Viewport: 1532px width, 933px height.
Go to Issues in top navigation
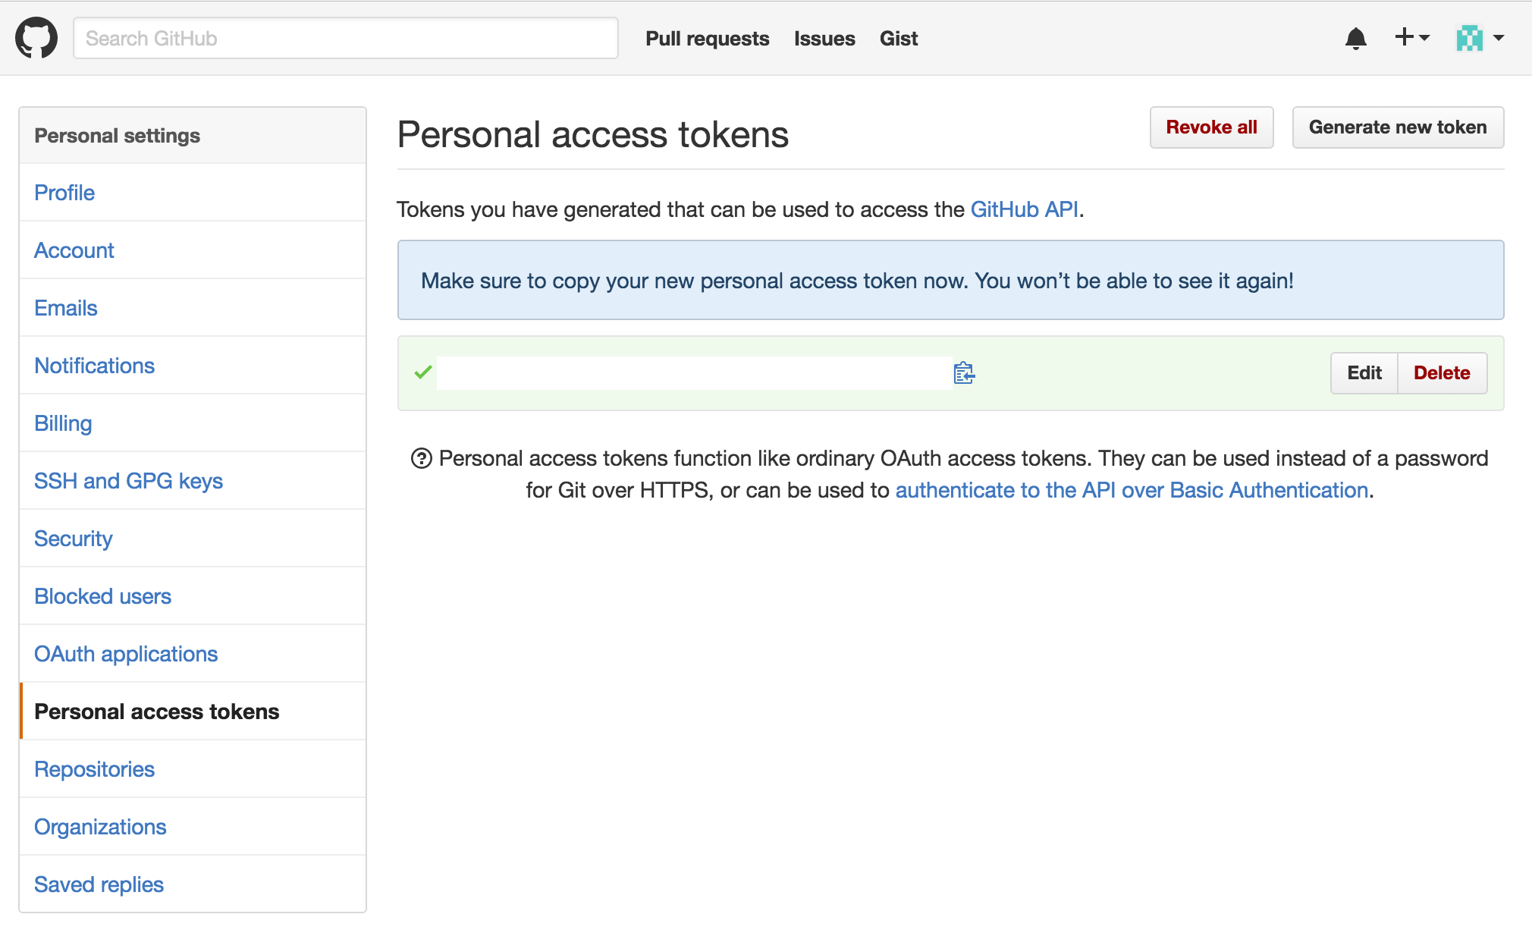(x=824, y=39)
